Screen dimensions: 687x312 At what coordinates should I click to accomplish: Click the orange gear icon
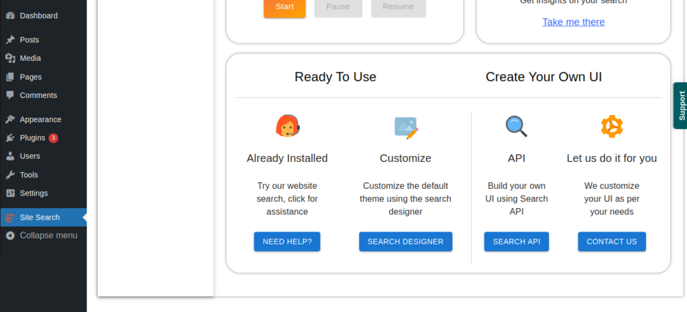tap(611, 126)
